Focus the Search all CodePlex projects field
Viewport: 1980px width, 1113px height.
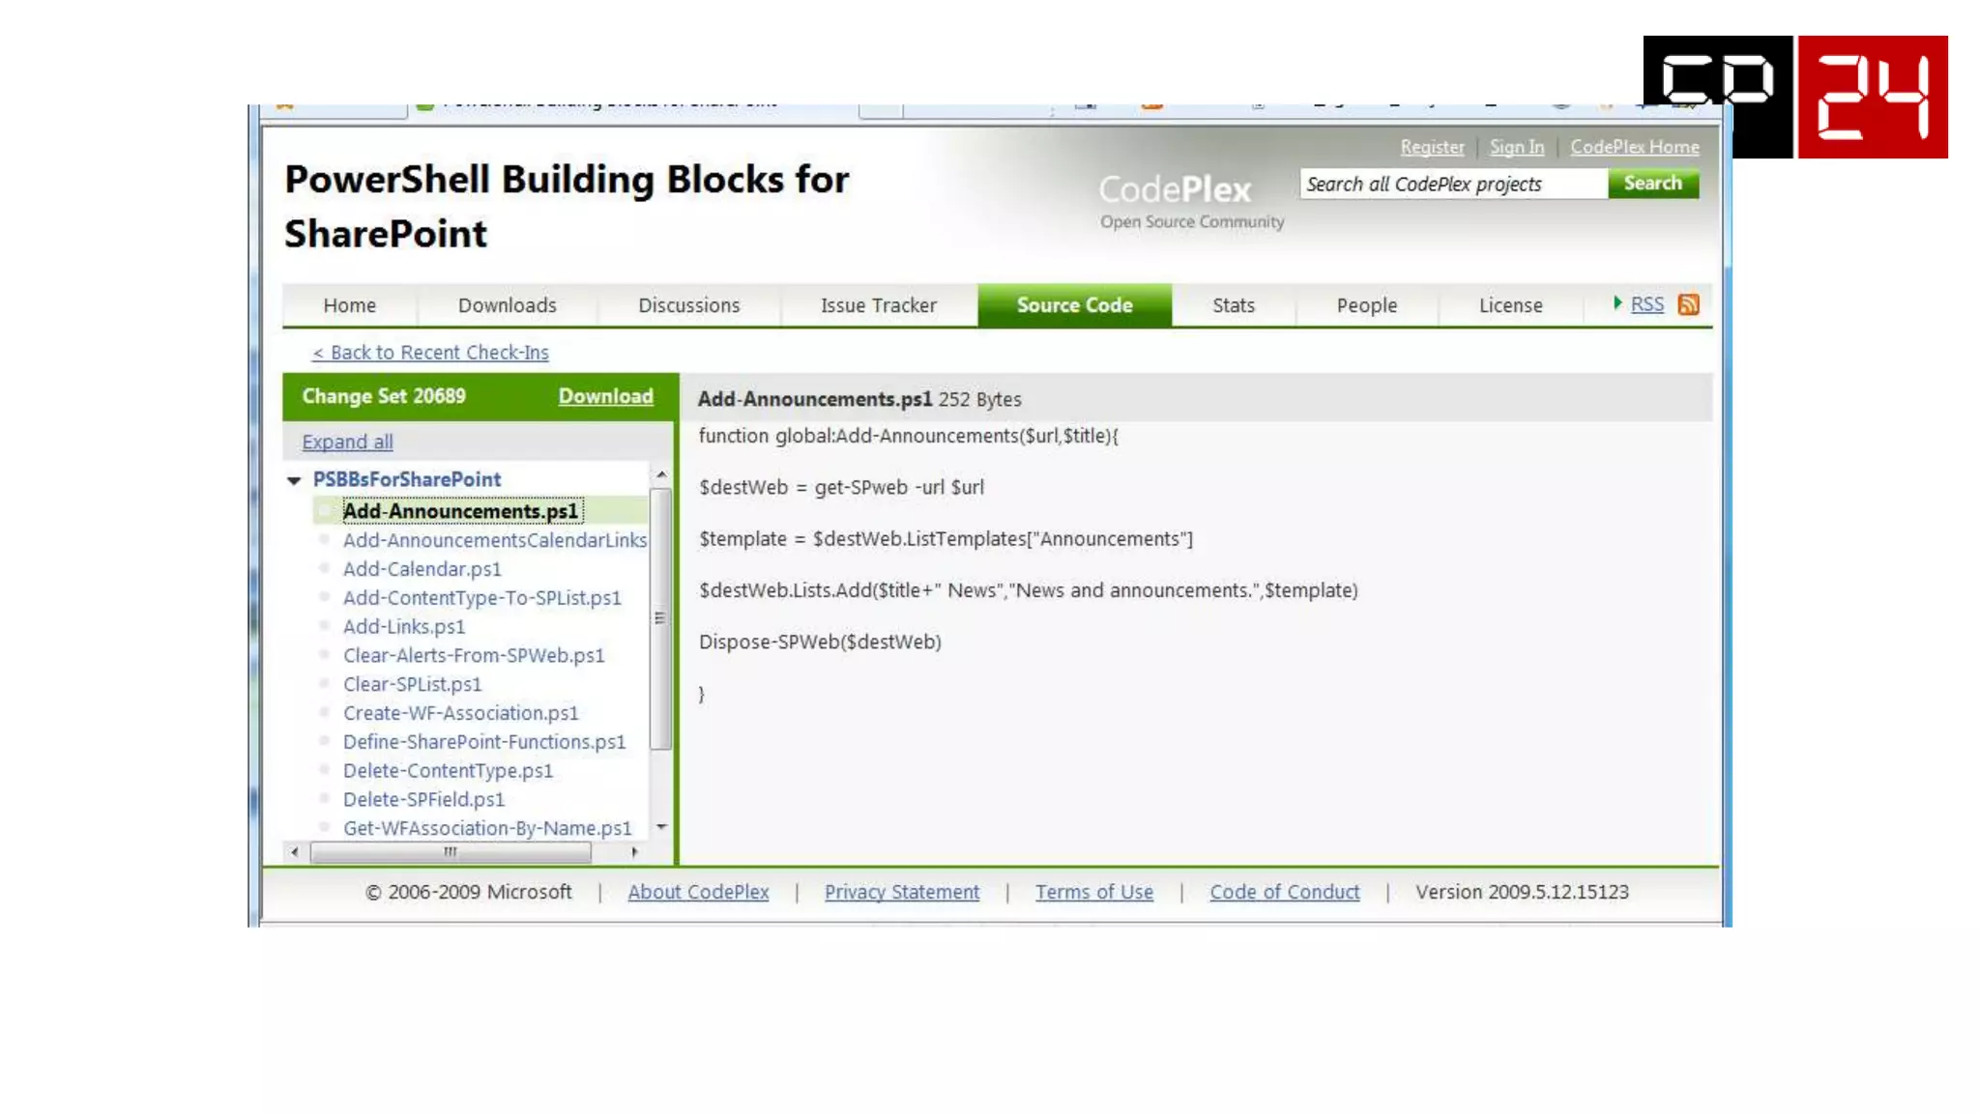point(1452,184)
